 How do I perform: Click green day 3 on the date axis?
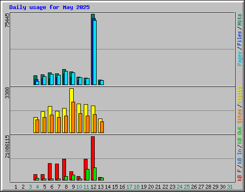tap(30, 187)
